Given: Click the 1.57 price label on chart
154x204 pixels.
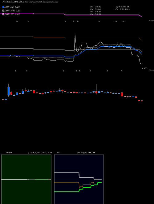Looking at the screenshot, I should (x=144, y=68).
